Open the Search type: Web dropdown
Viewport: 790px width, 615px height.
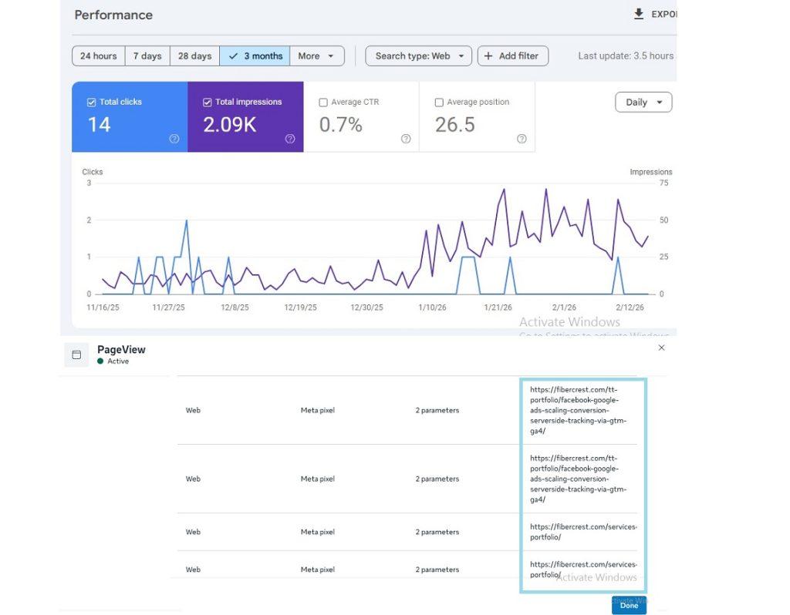click(x=418, y=55)
